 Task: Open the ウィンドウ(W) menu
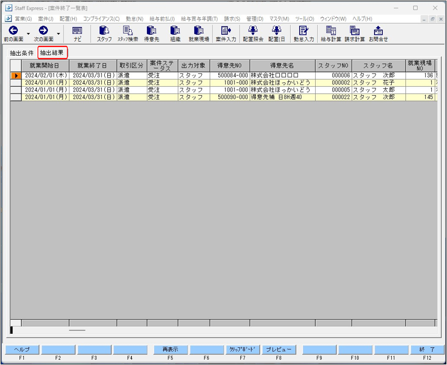(x=333, y=19)
